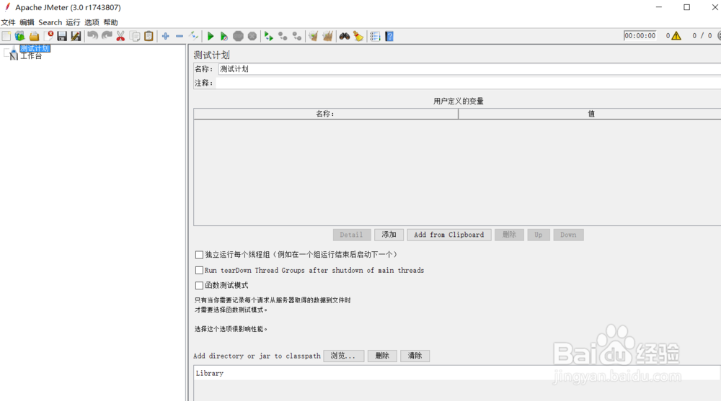Save the test plan with floppy icon
Viewport: 721px width, 401px height.
62,36
